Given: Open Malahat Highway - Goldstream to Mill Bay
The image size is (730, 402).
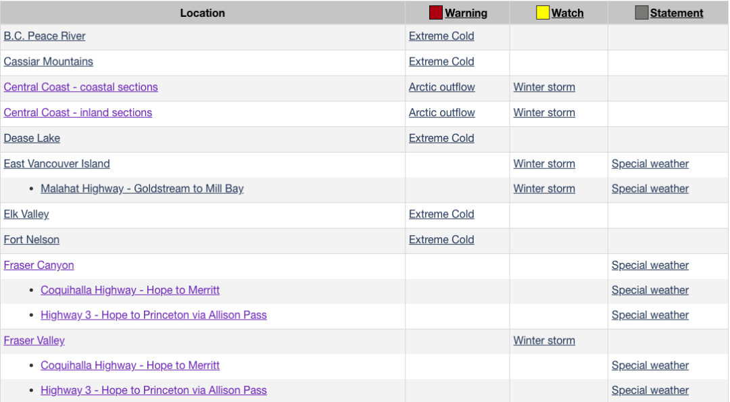Looking at the screenshot, I should [x=142, y=189].
